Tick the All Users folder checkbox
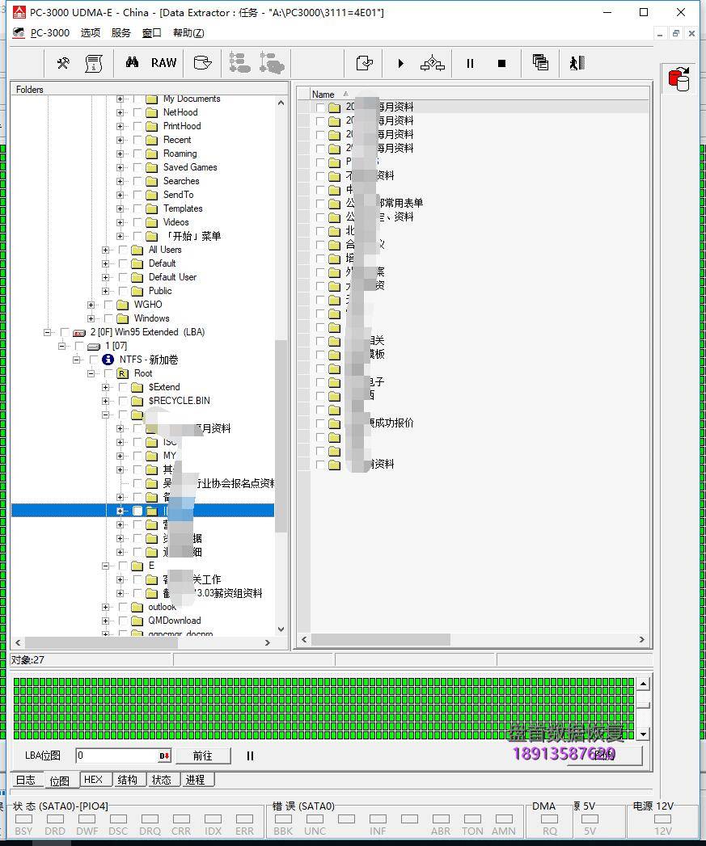 [x=123, y=250]
